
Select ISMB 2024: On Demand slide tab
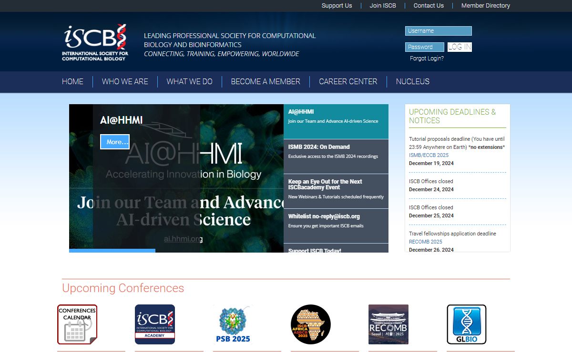click(336, 156)
